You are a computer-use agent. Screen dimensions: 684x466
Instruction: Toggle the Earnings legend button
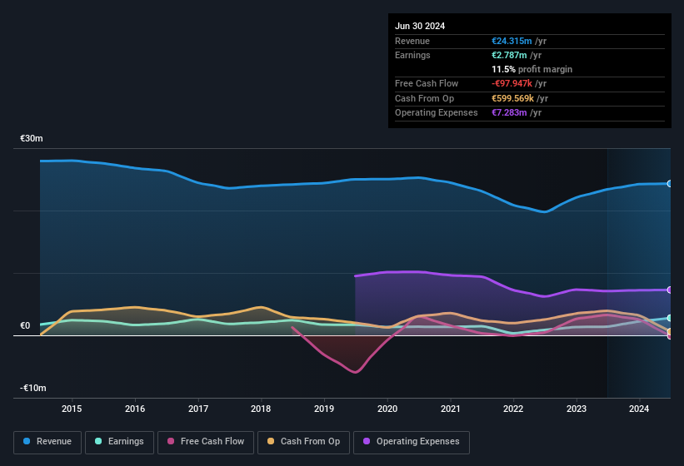(119, 442)
